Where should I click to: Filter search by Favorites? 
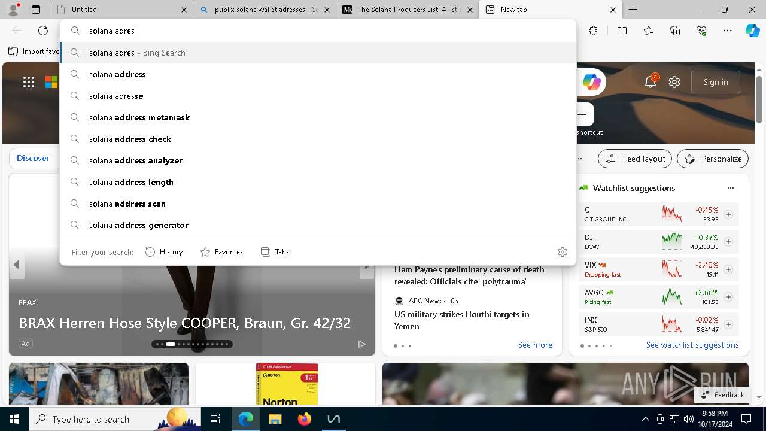tap(221, 252)
